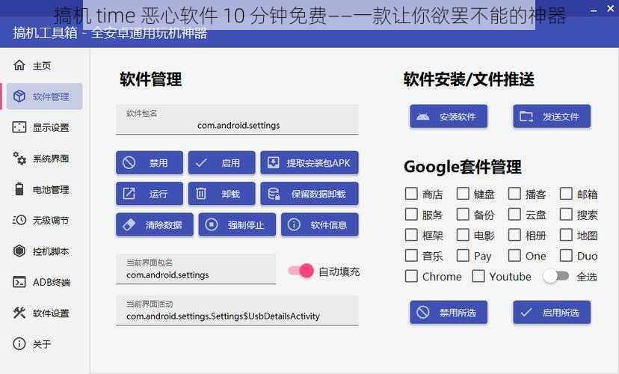The width and height of the screenshot is (619, 374).
Task: Click the 当前界面活动 activity field
Action: tap(237, 311)
